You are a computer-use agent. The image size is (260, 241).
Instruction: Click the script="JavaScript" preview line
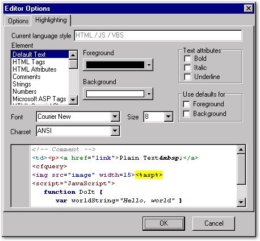tap(73, 184)
